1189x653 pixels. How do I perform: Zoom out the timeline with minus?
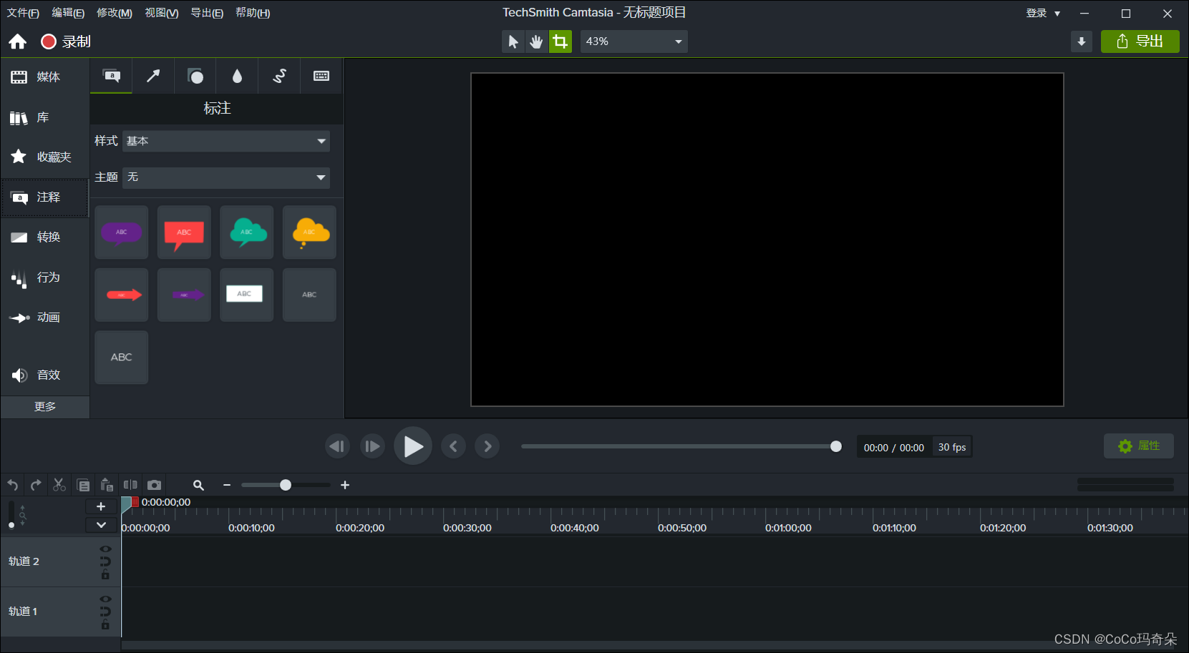pos(227,485)
